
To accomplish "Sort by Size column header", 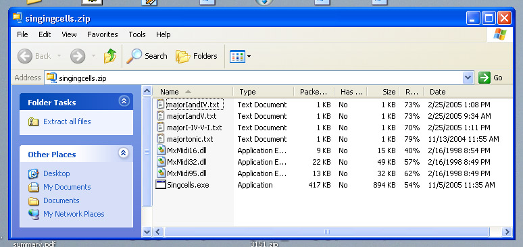I will pyautogui.click(x=383, y=92).
